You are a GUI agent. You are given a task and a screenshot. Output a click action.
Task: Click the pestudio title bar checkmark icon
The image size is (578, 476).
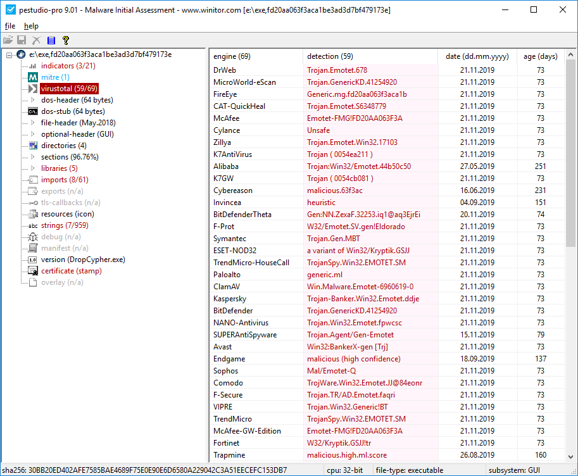(11, 10)
